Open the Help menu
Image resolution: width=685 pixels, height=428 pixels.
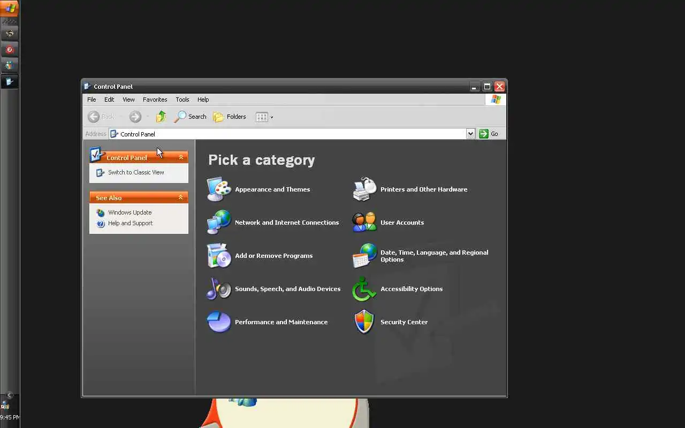[x=203, y=100]
